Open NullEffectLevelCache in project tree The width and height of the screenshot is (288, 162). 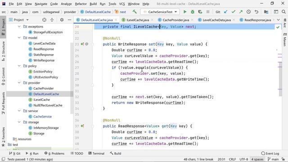click(x=48, y=105)
